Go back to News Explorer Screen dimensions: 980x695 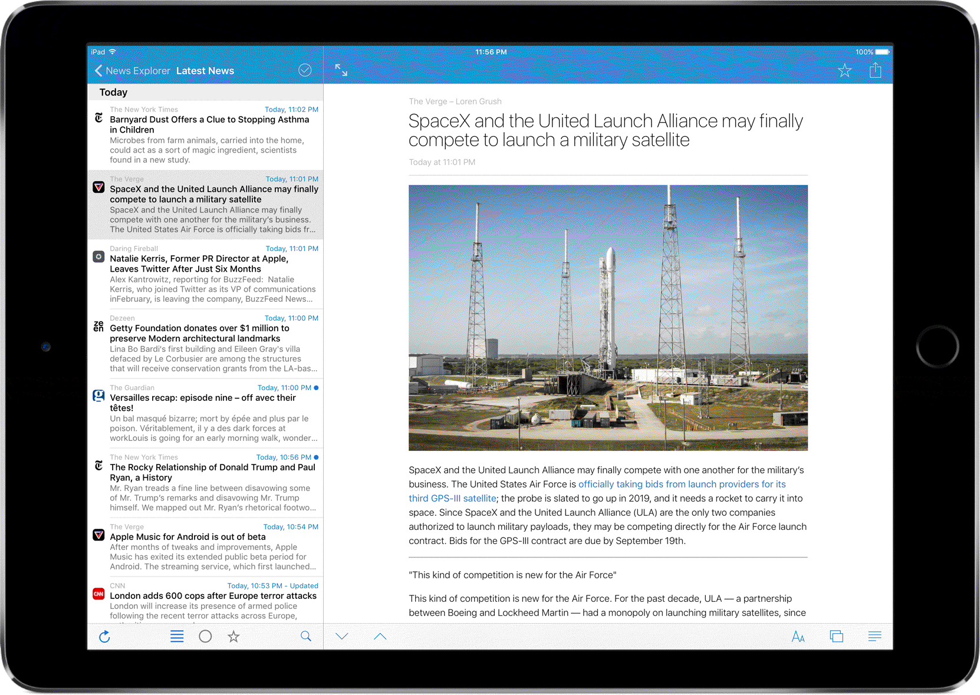132,71
